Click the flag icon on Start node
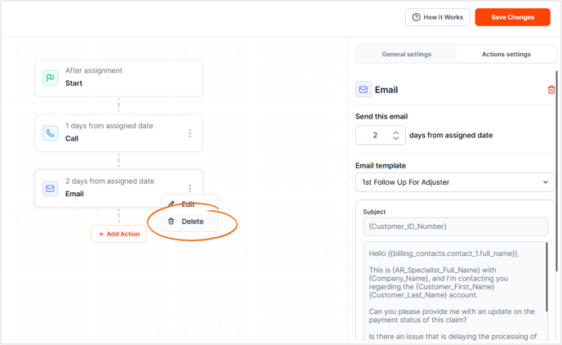The image size is (562, 345). coord(51,78)
